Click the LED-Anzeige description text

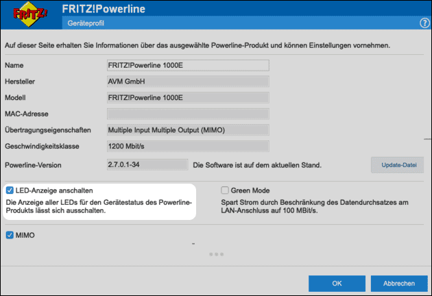click(x=99, y=206)
